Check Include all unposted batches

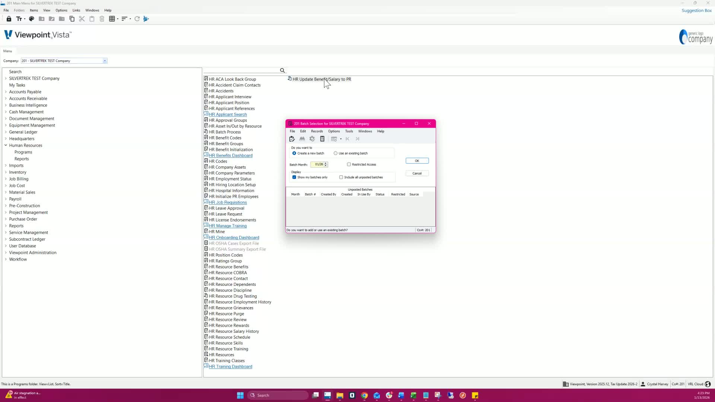click(341, 178)
